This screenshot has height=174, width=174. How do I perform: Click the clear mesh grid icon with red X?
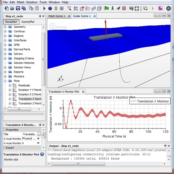point(82,9)
